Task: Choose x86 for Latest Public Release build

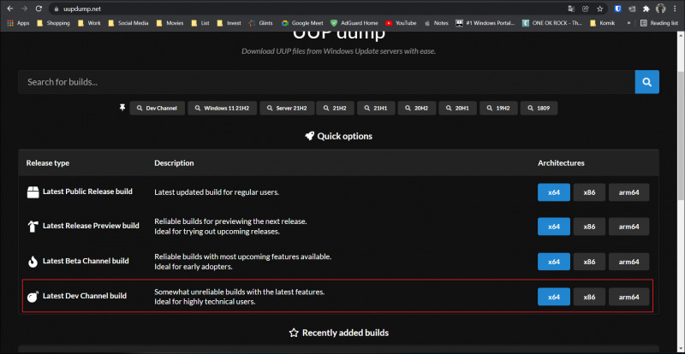Action: (589, 192)
